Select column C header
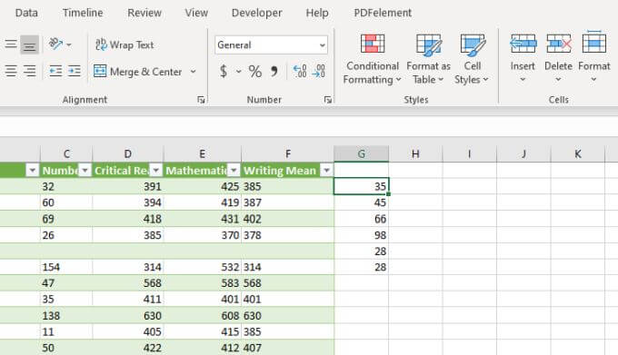This screenshot has width=618, height=355. pos(66,153)
